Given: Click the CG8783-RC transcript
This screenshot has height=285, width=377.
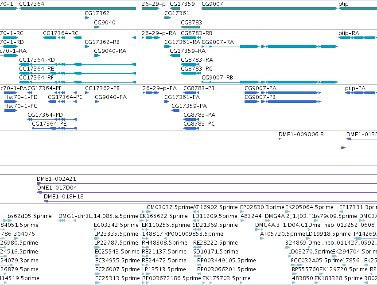Looking at the screenshot, I should point(190,73).
